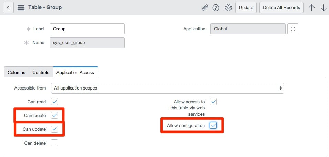Viewport: 329px width, 157px height.
Task: Click the Update button
Action: [246, 8]
